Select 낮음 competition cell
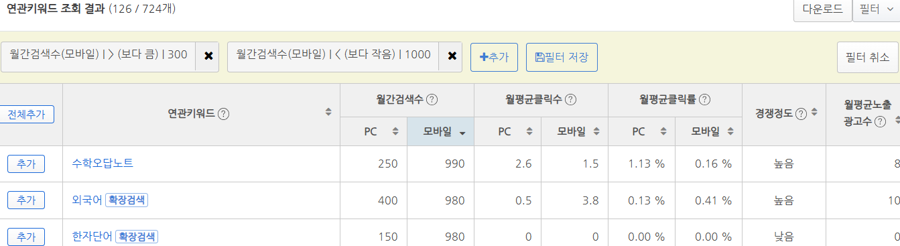The height and width of the screenshot is (246, 900). click(x=783, y=236)
